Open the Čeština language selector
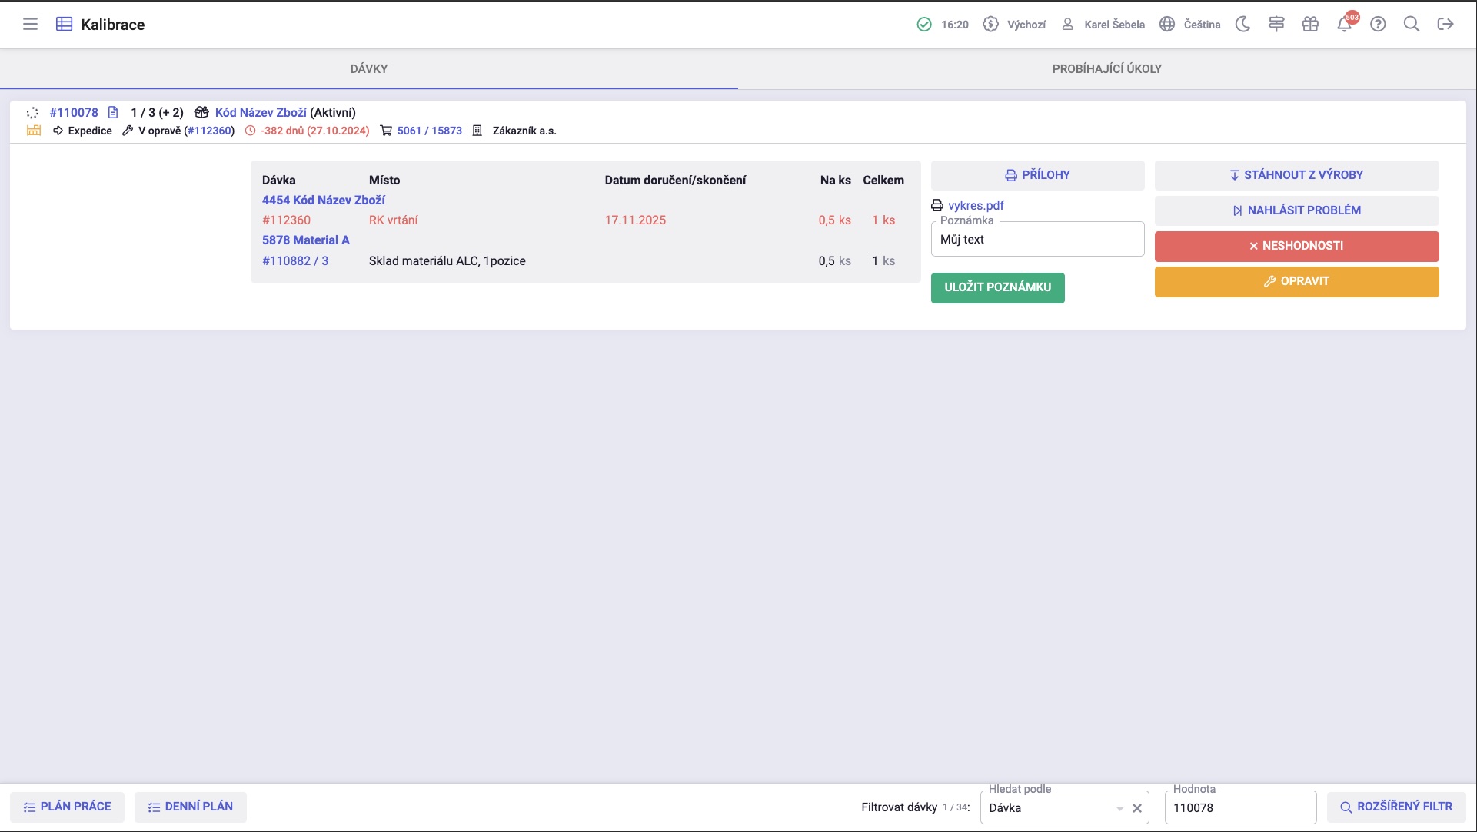This screenshot has width=1477, height=832. (x=1190, y=25)
